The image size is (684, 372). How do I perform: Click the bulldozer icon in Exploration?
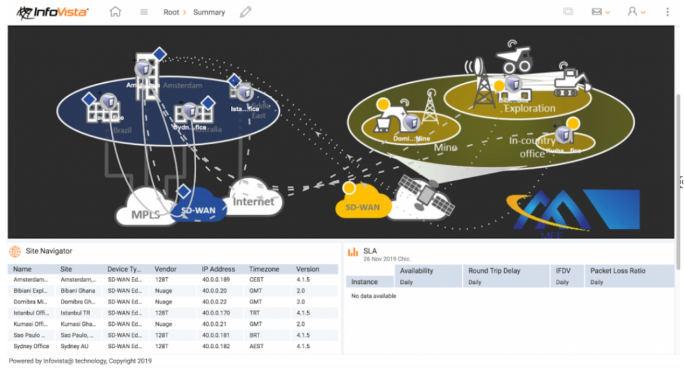point(573,80)
